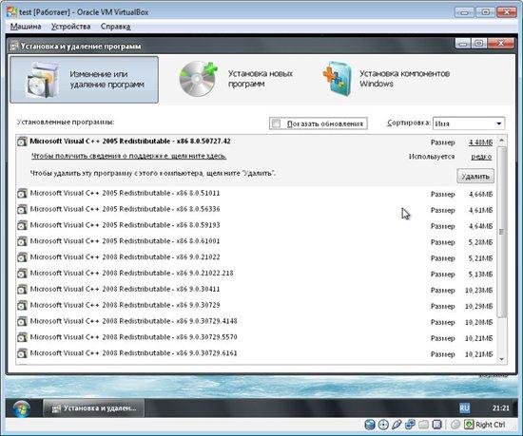523x436 pixels.
Task: Click the '10,29МБ' size value
Action: coord(478,306)
